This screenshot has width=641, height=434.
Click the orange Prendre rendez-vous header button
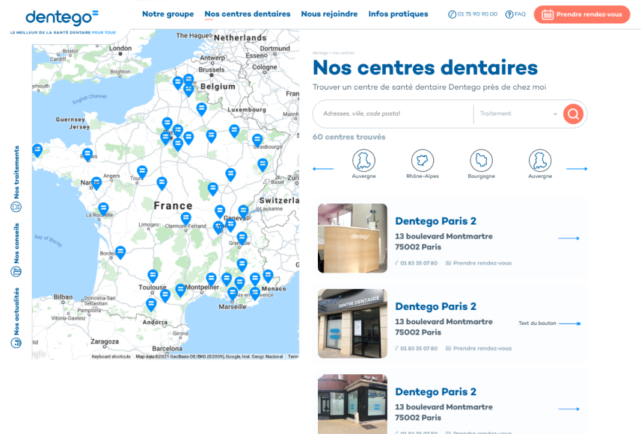pyautogui.click(x=582, y=14)
